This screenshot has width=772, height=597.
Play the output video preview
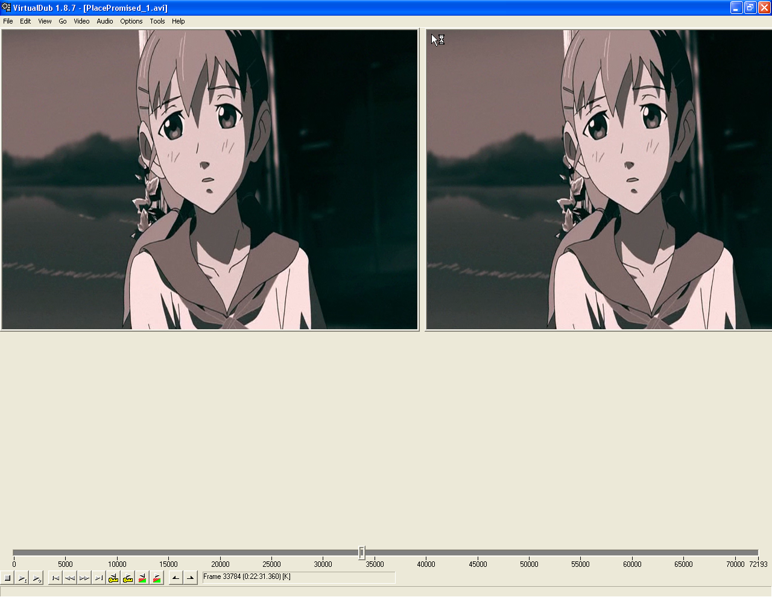pyautogui.click(x=36, y=578)
